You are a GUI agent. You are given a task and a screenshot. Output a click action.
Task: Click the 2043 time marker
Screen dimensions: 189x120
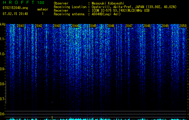57,26
